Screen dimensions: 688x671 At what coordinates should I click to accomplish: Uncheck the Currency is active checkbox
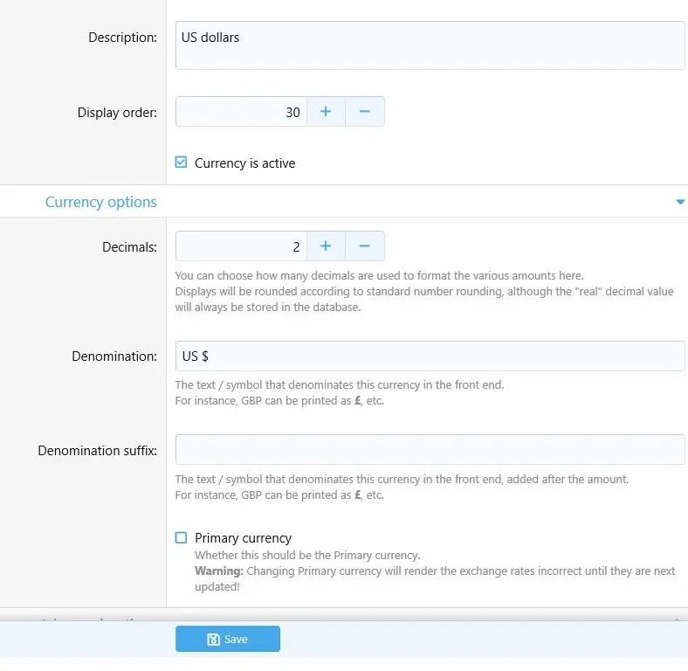tap(182, 163)
